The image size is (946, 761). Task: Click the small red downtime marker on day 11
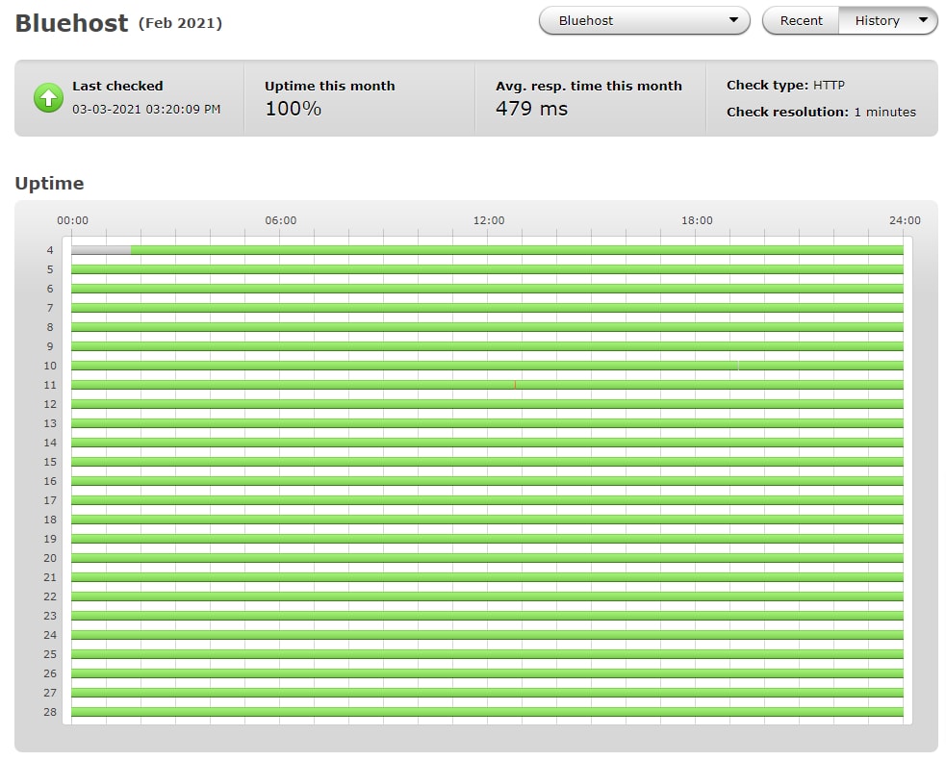coord(515,385)
